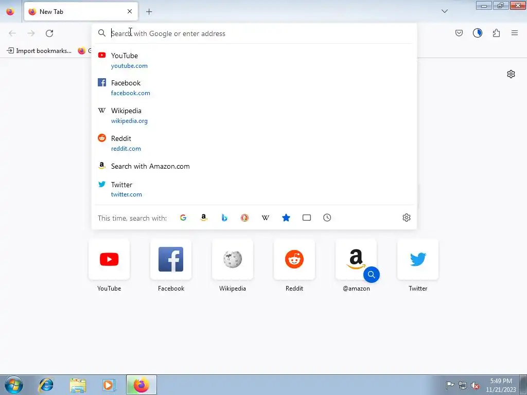Select the Twitter suggestion in the dropdown
The image size is (527, 395).
tap(254, 189)
